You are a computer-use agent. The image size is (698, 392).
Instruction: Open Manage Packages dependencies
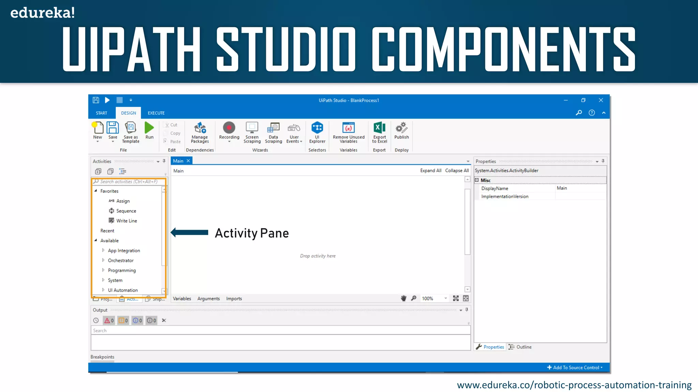(200, 128)
